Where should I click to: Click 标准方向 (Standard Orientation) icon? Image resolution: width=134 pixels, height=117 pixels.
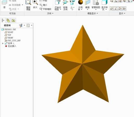[65, 2]
